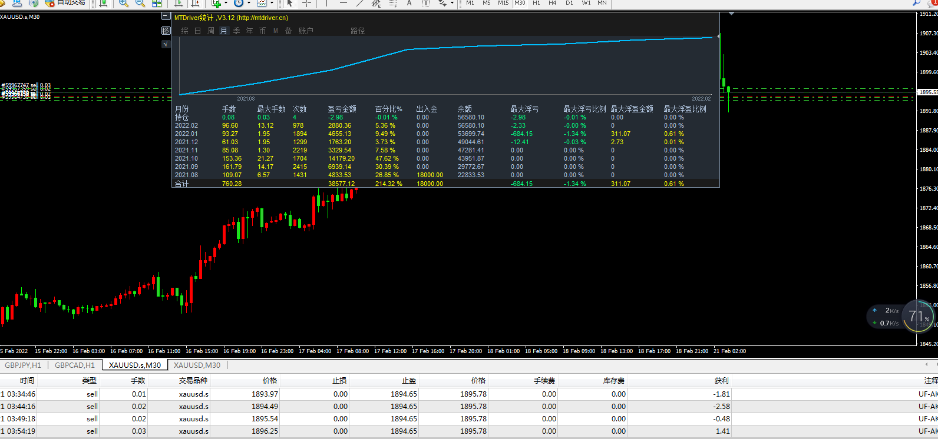Screen dimensions: 938x439
Task: Click the search magnifier icon at top right
Action: (x=917, y=3)
